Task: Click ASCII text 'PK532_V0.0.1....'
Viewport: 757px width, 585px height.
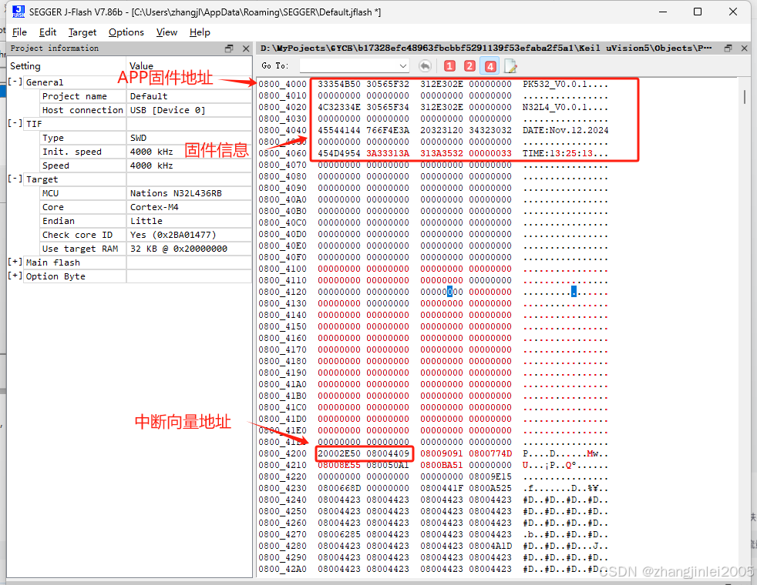Action: click(x=565, y=85)
